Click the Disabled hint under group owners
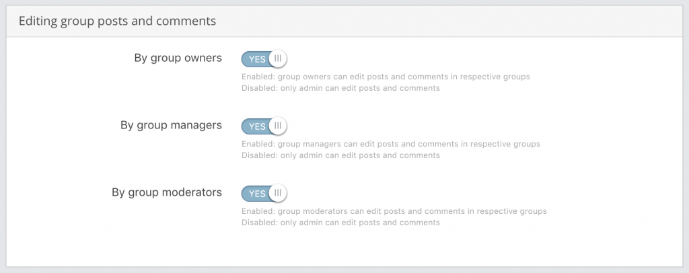Image resolution: width=689 pixels, height=273 pixels. coord(340,88)
